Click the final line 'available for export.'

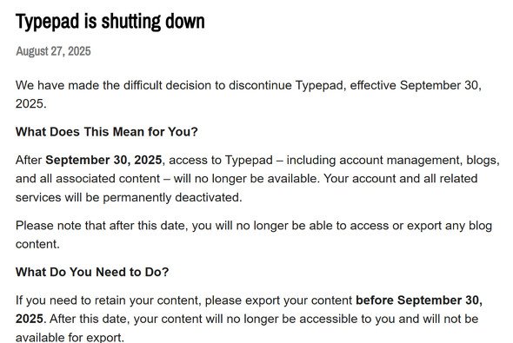70,337
